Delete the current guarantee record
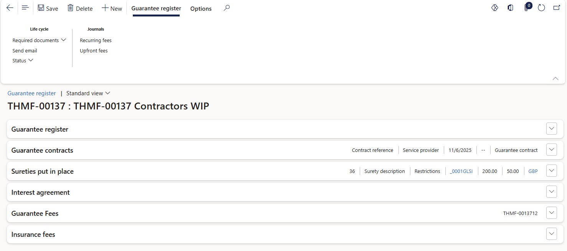 click(80, 8)
